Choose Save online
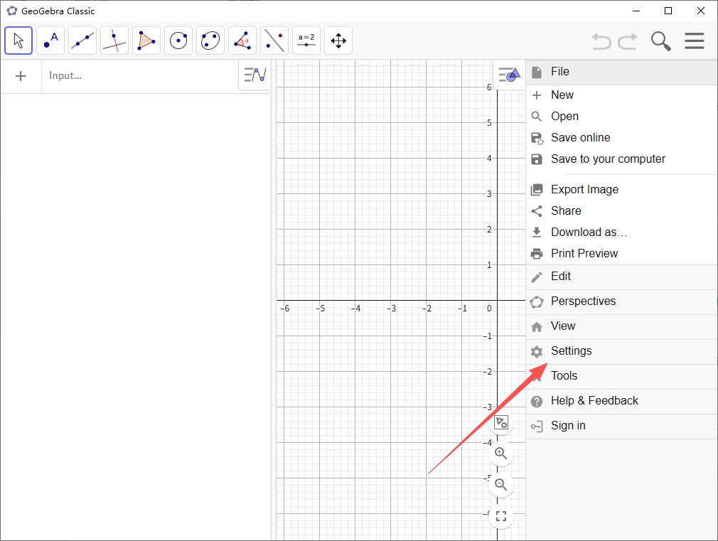 coord(622,138)
